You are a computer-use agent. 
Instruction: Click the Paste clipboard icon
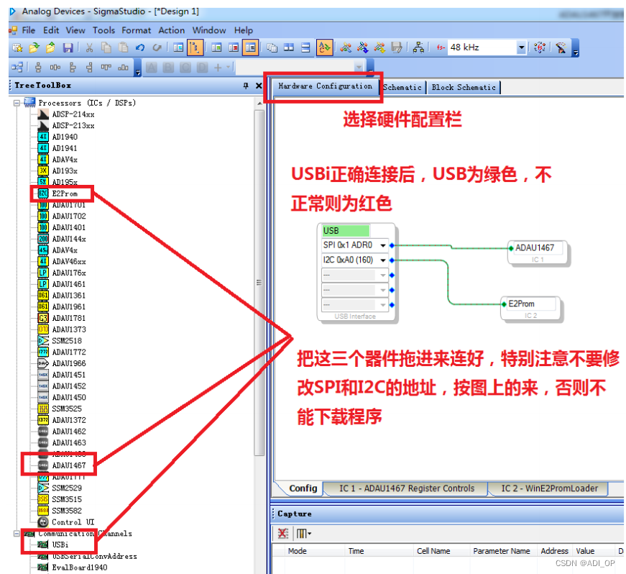pyautogui.click(x=124, y=48)
